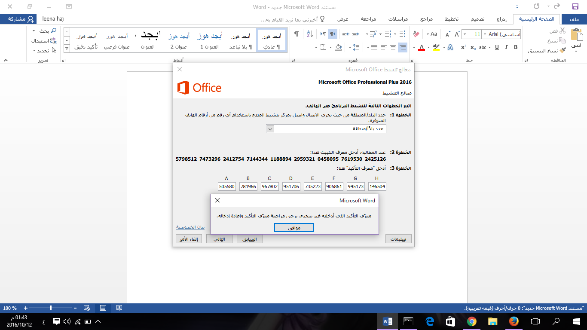587x330 pixels.
Task: Apply the red font color A
Action: click(422, 47)
